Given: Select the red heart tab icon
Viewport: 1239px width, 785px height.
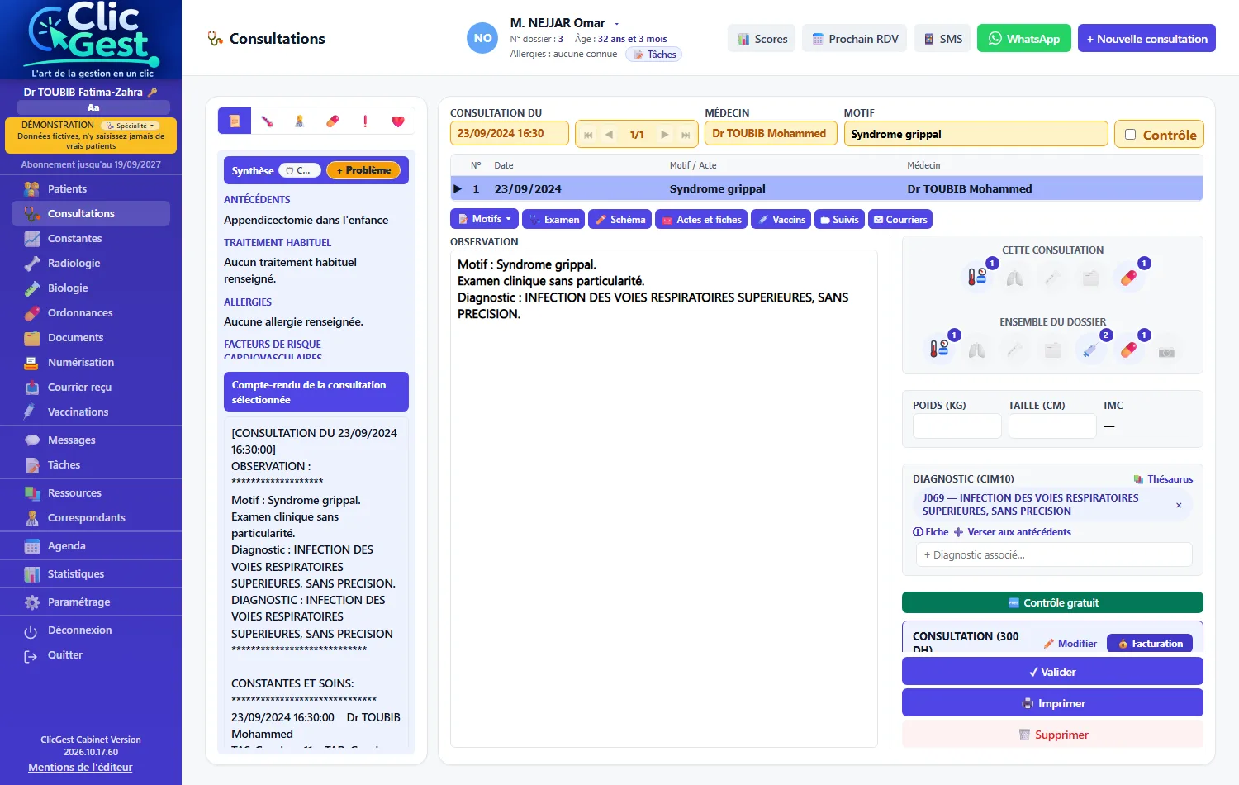Looking at the screenshot, I should pyautogui.click(x=398, y=121).
